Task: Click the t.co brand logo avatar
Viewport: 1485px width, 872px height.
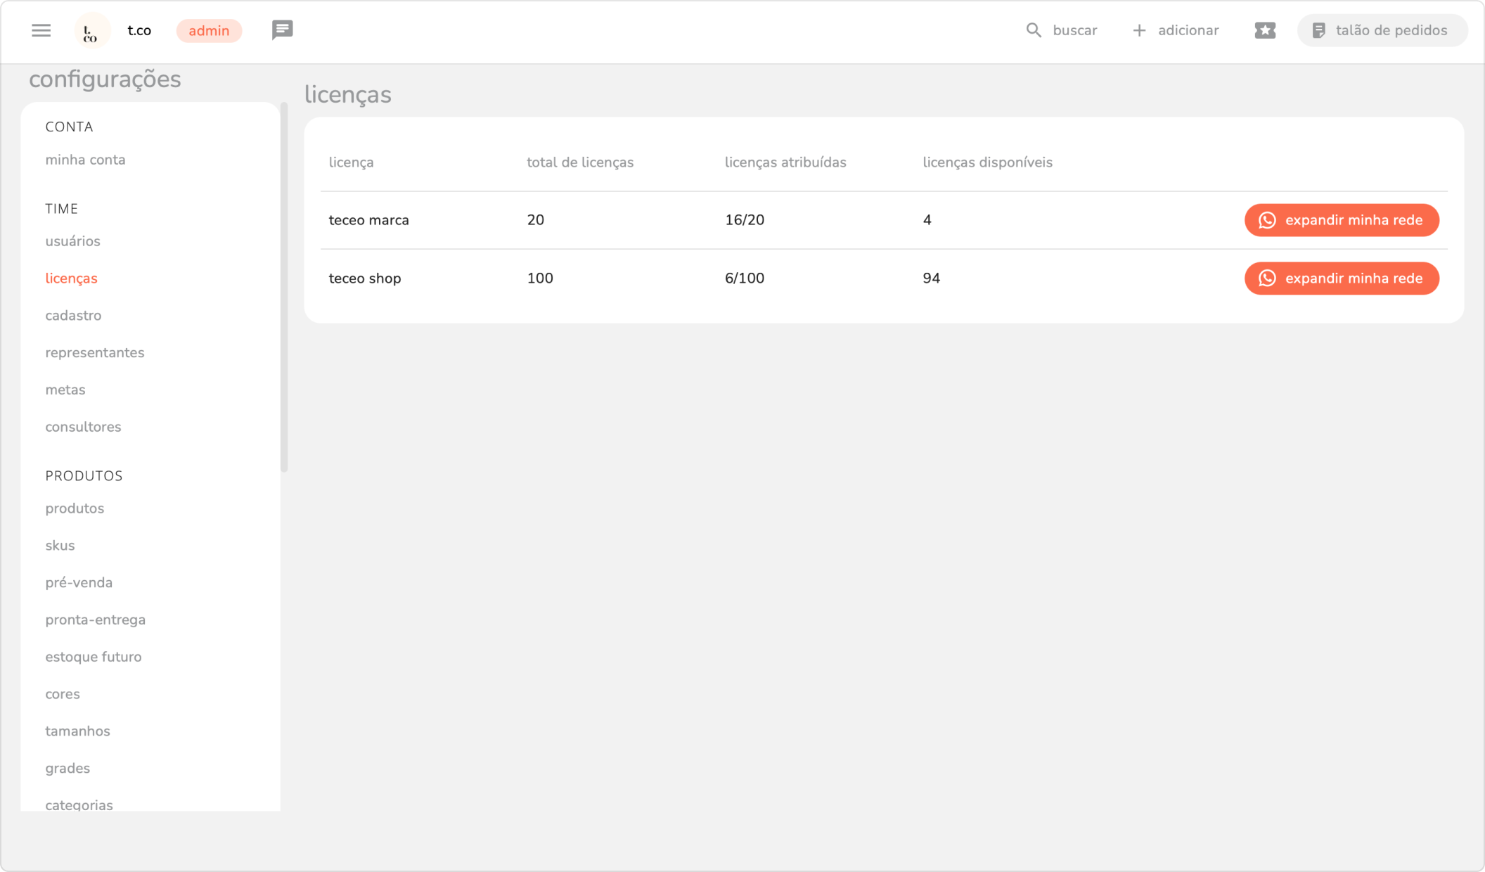Action: [x=92, y=31]
